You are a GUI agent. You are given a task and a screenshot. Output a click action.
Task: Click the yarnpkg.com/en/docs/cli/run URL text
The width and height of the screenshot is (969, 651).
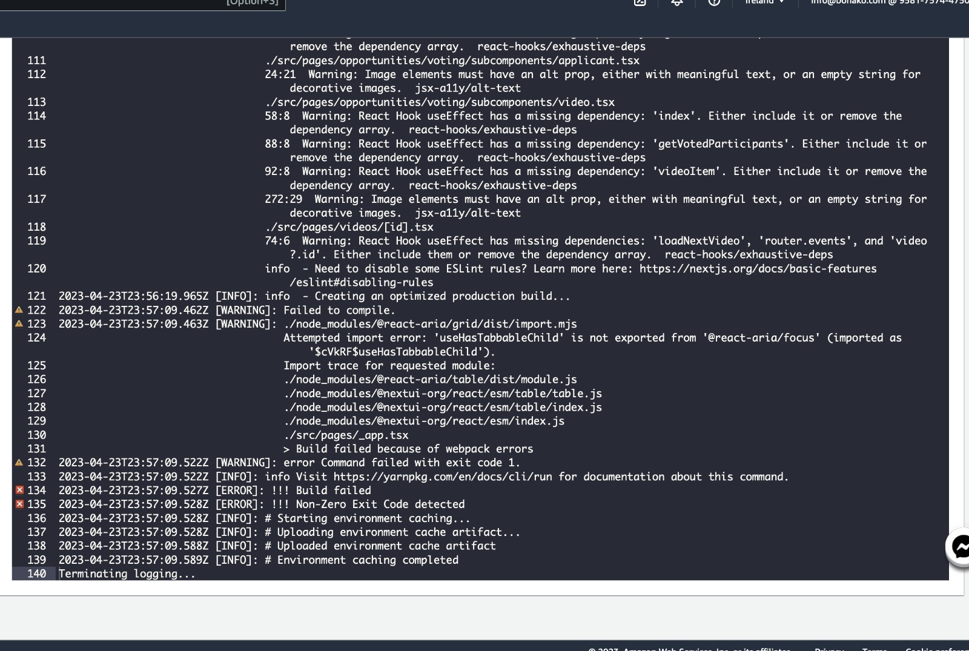coord(443,477)
